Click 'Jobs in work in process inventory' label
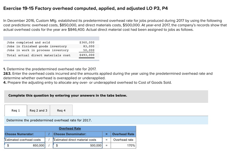This screenshot has height=151, width=242. pyautogui.click(x=38, y=50)
